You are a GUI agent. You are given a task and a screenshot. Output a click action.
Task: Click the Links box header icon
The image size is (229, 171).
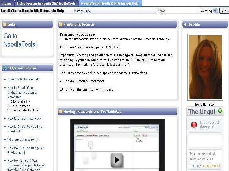click(4, 24)
